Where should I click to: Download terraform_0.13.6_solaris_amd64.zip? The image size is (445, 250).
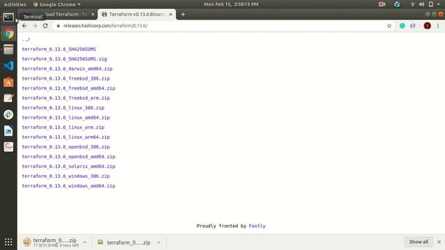click(69, 167)
